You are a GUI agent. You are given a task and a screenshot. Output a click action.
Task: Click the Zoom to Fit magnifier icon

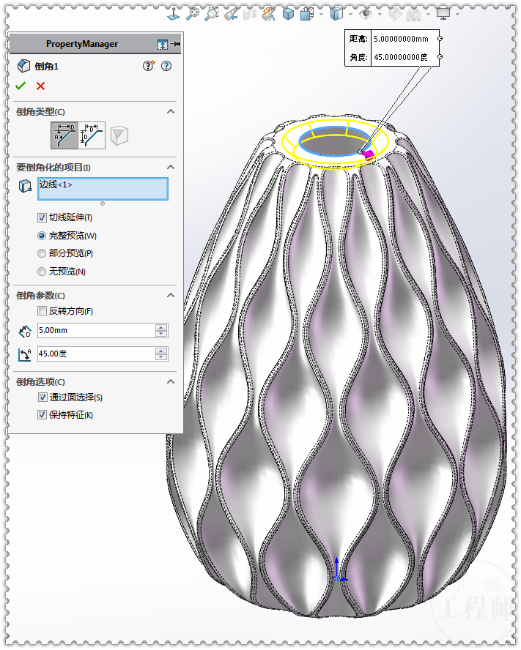(193, 14)
